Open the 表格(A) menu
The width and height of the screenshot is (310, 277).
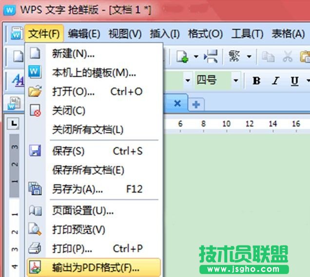pyautogui.click(x=288, y=34)
